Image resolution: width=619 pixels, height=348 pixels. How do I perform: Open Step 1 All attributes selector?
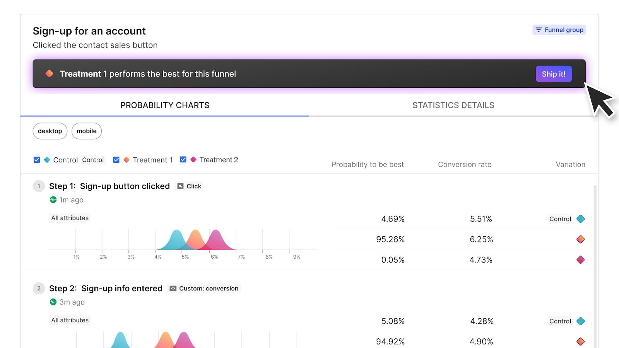tap(70, 218)
